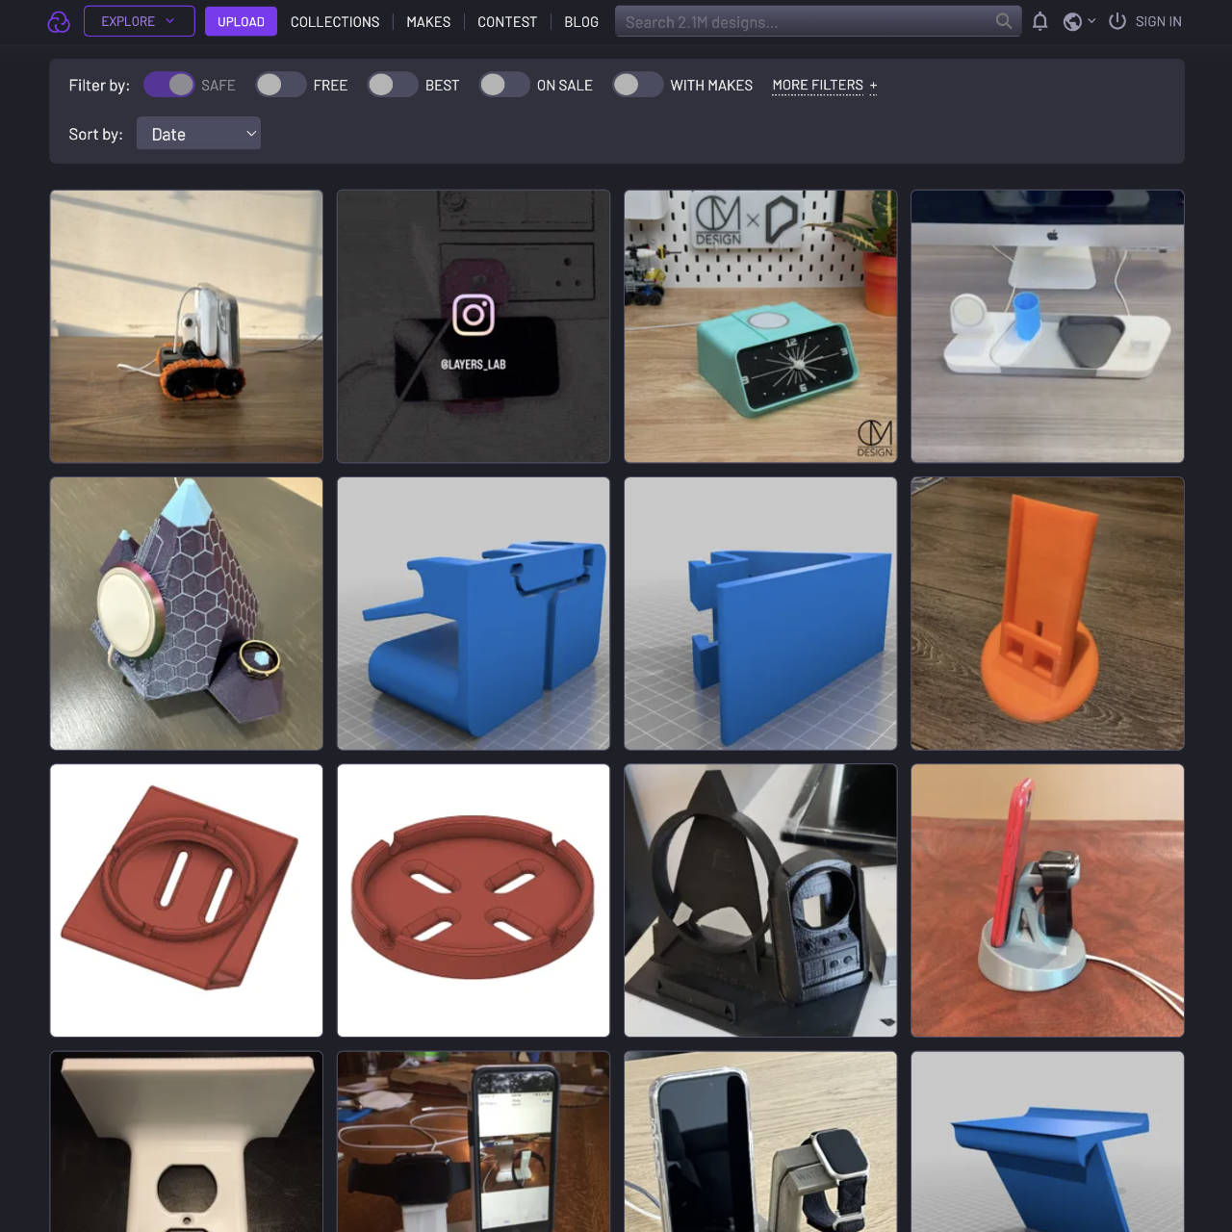Open the red phone and watch dock design
Image resolution: width=1232 pixels, height=1232 pixels.
click(1047, 900)
